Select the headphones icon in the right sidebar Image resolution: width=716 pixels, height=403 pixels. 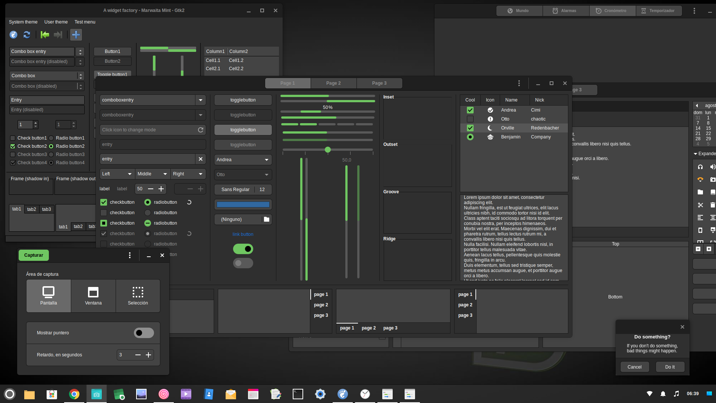[700, 167]
